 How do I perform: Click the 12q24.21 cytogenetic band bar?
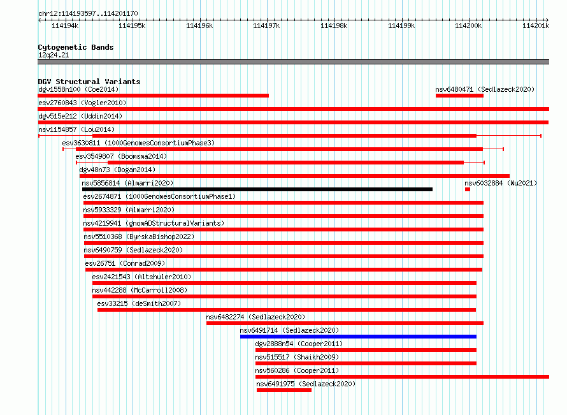[x=293, y=62]
